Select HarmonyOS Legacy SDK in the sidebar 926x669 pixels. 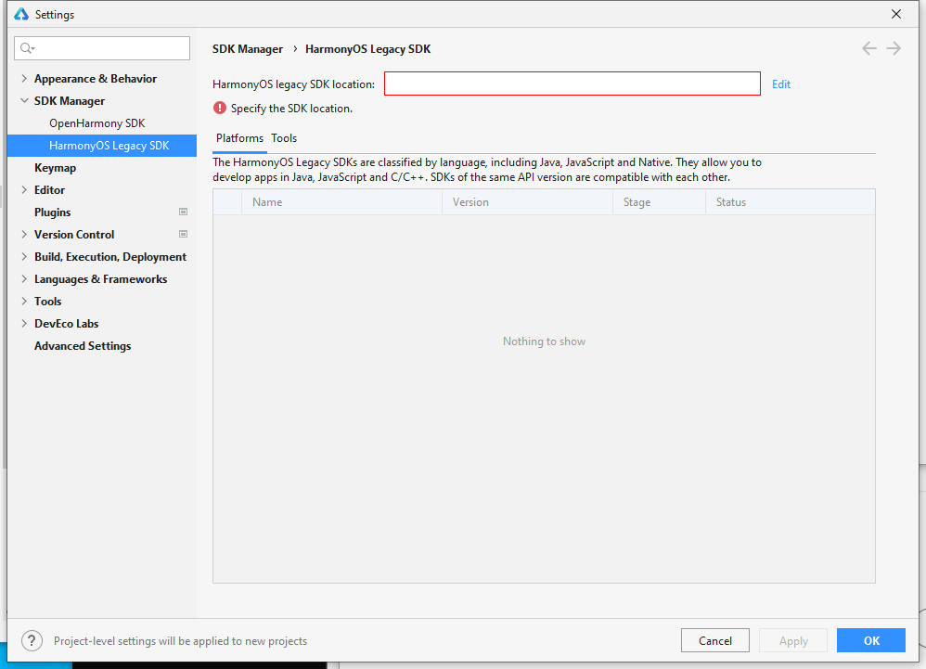coord(101,146)
